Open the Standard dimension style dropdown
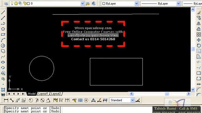The image size is (202, 113). (133, 100)
